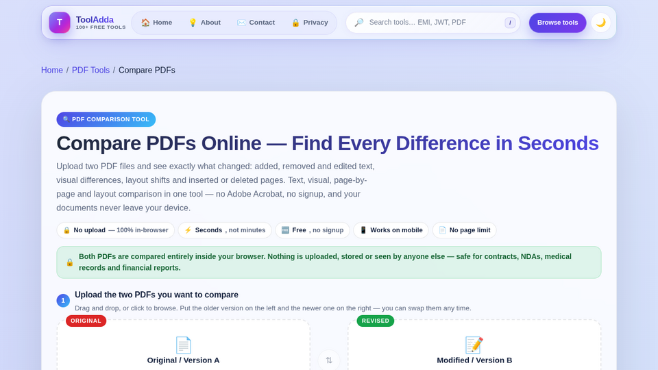The height and width of the screenshot is (370, 658).
Task: Click the page icon in No page limit chip
Action: click(442, 230)
